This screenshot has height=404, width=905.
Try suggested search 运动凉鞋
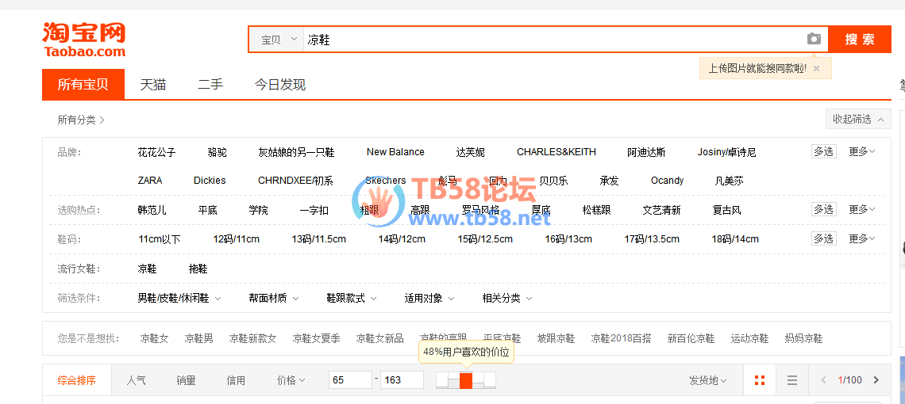pos(749,338)
